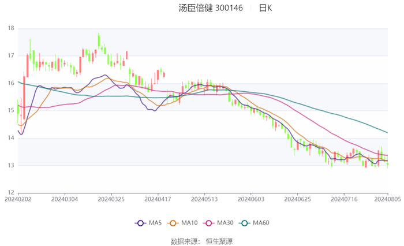Screen dimensions: 404x246
Task: Click the 日K label in title
Action: (x=265, y=8)
